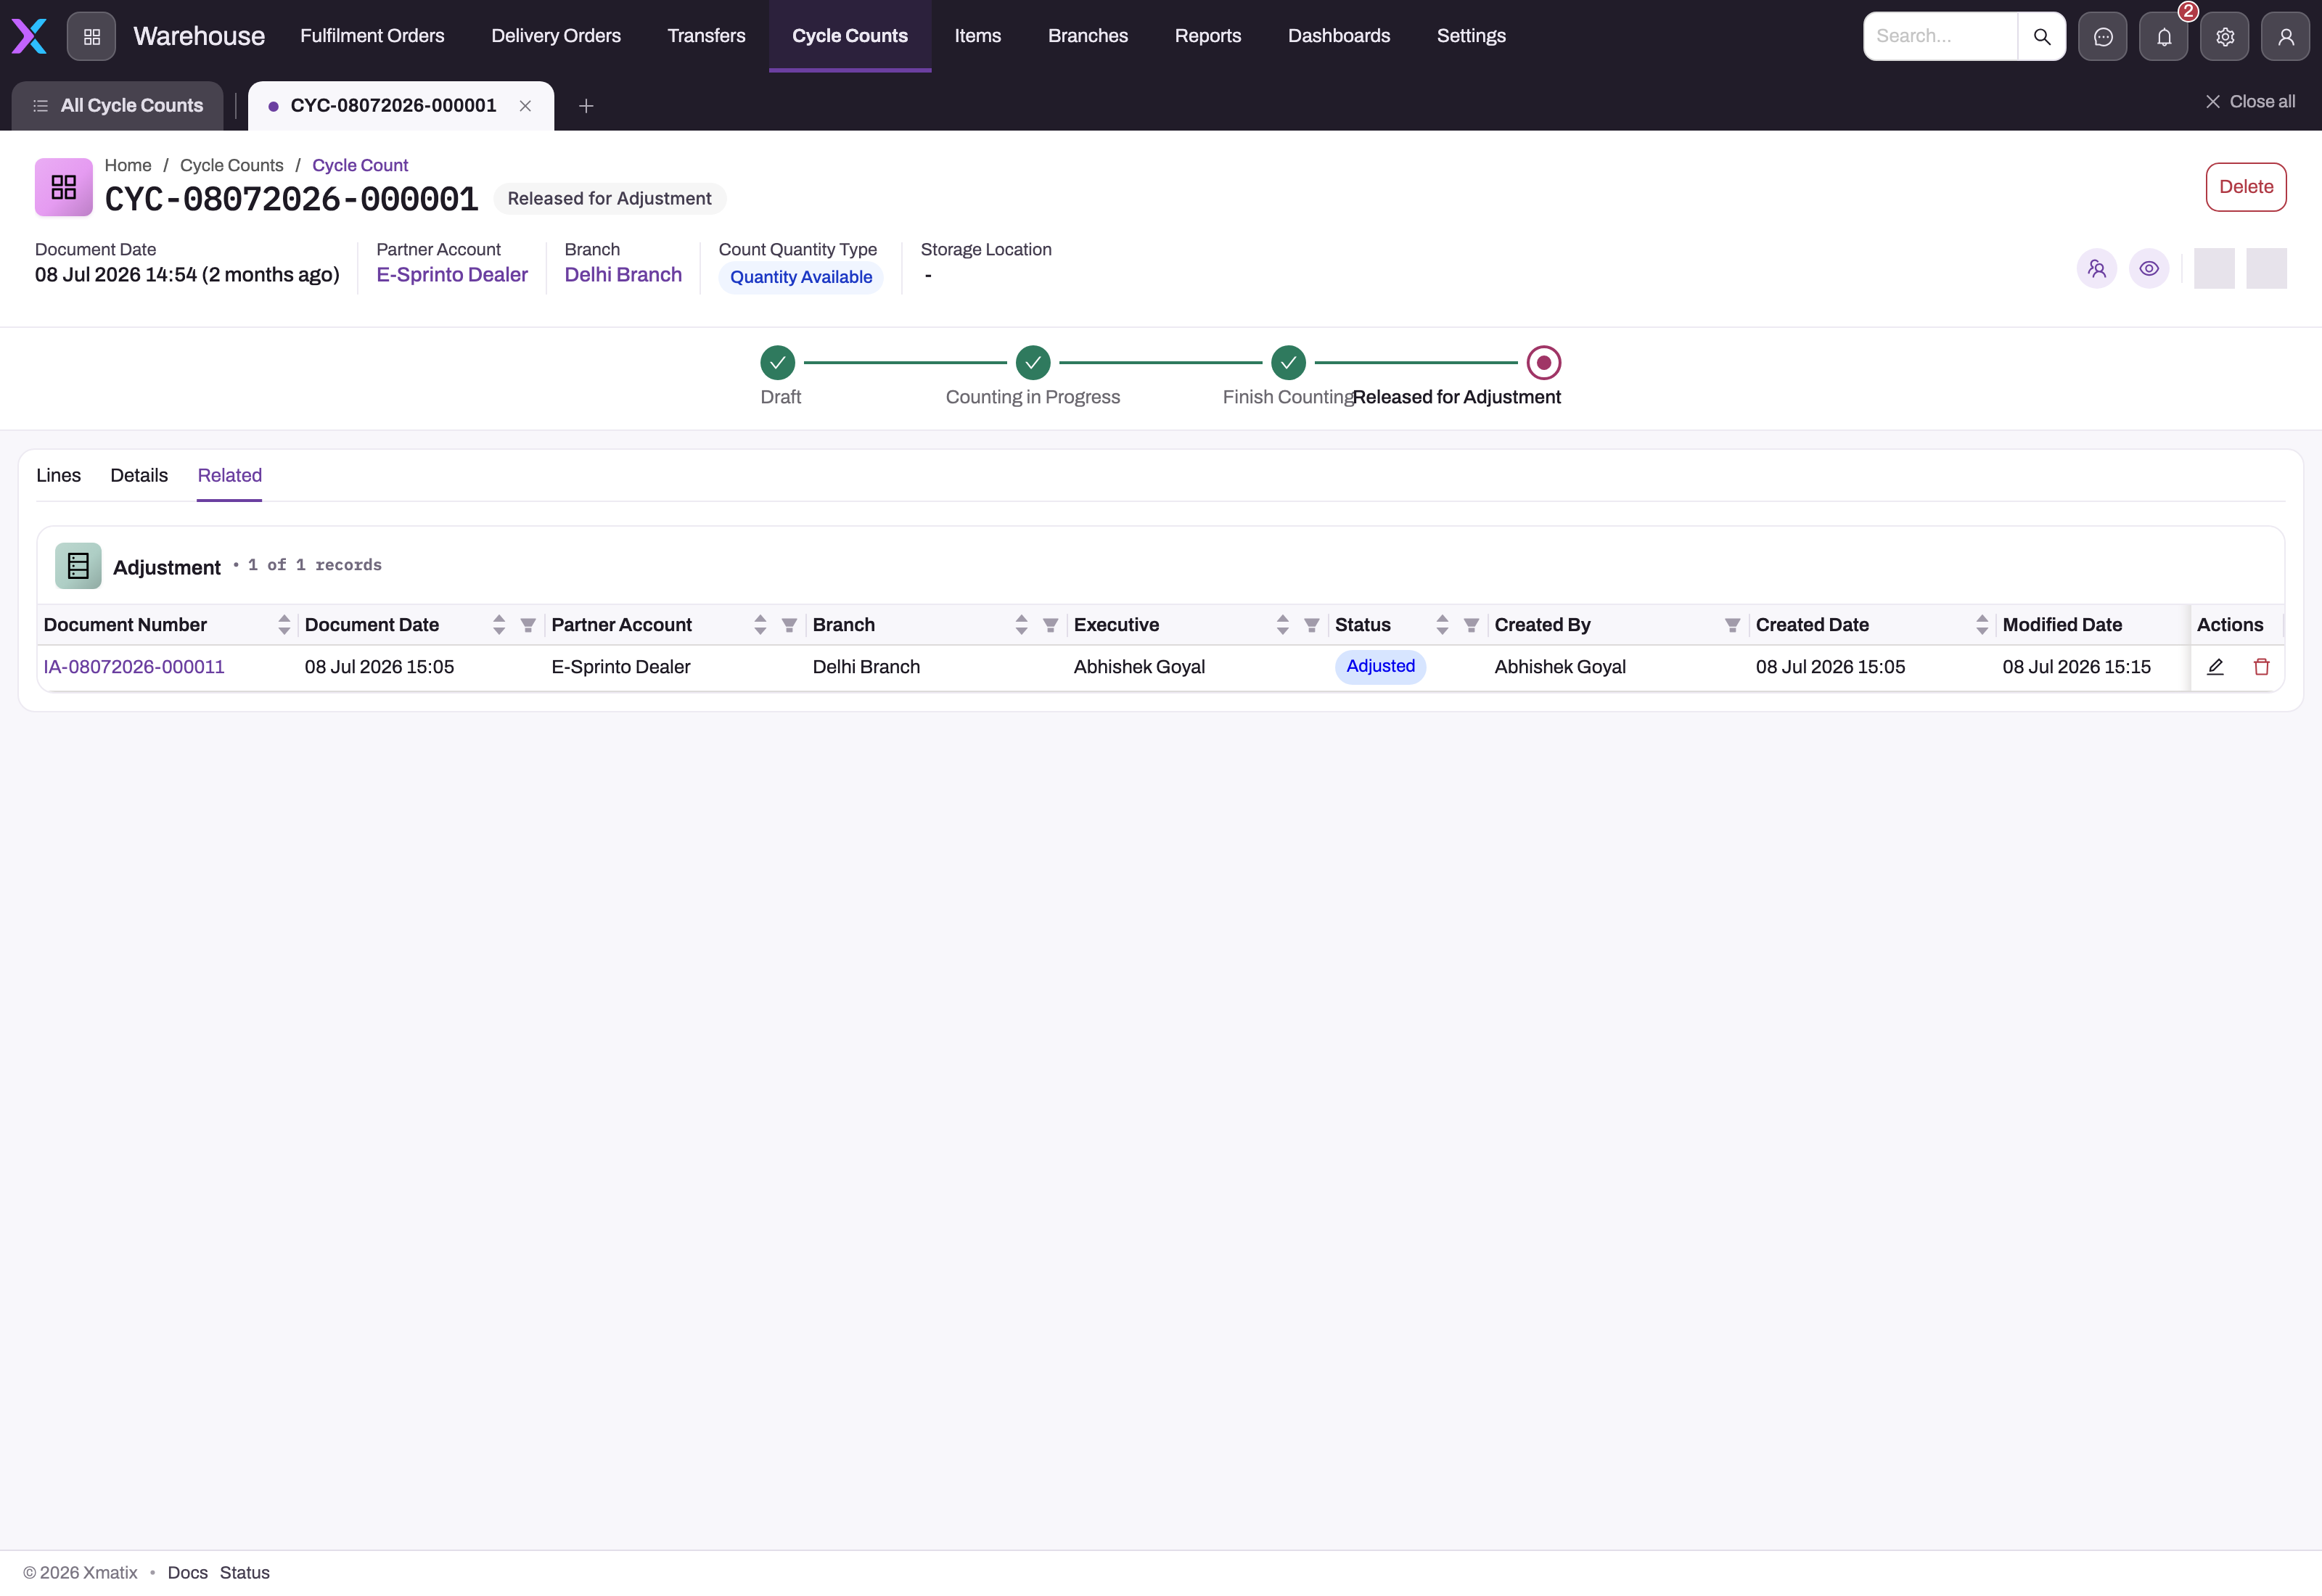
Task: Sort by Partner Account column
Action: click(760, 625)
